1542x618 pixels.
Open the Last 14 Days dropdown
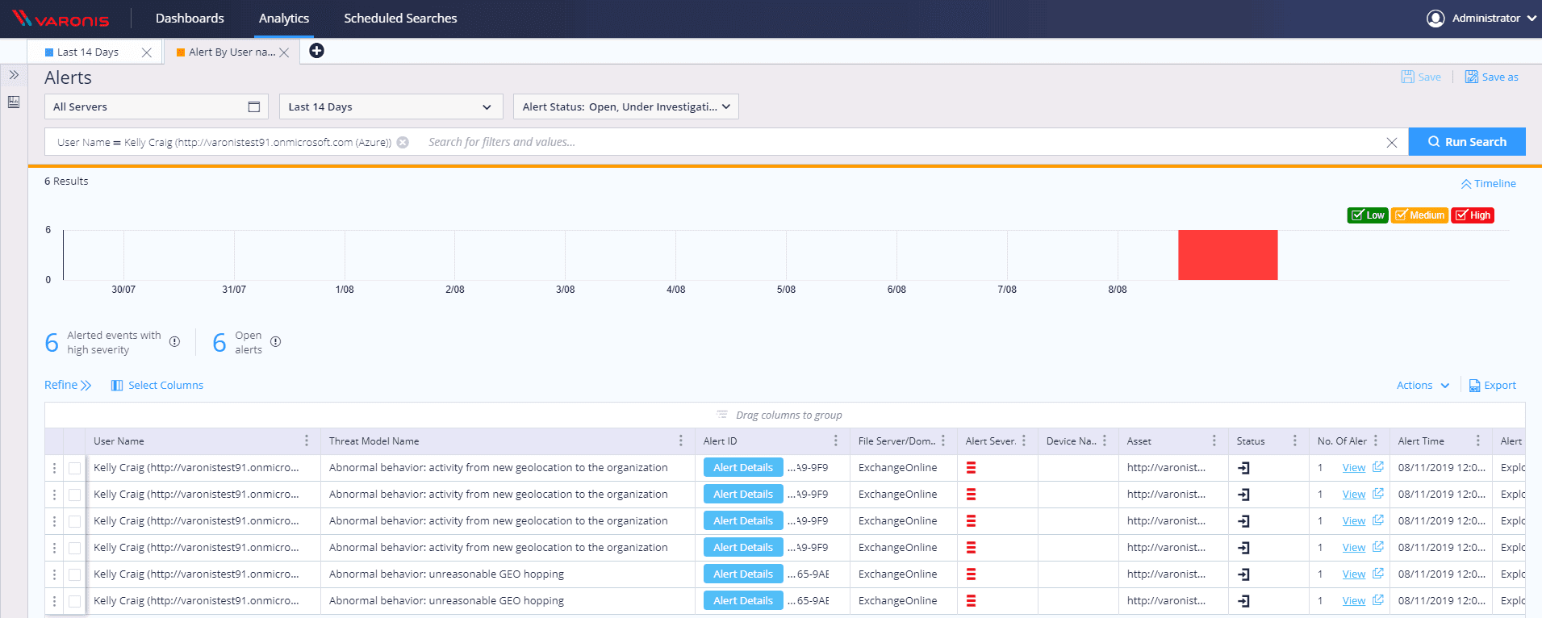[391, 106]
